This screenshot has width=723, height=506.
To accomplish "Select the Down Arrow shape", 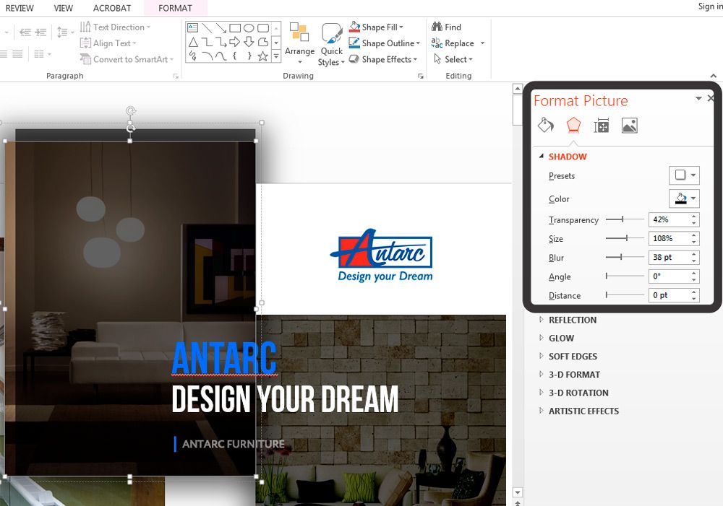I will coord(249,43).
